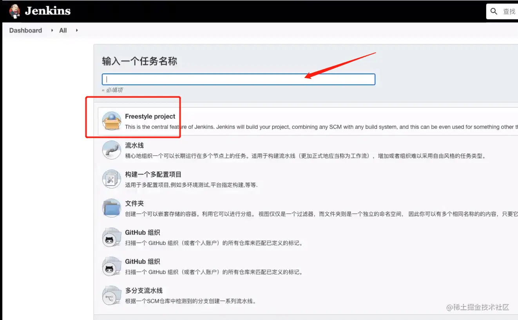Click the Jenkins butler logo icon

pyautogui.click(x=14, y=11)
